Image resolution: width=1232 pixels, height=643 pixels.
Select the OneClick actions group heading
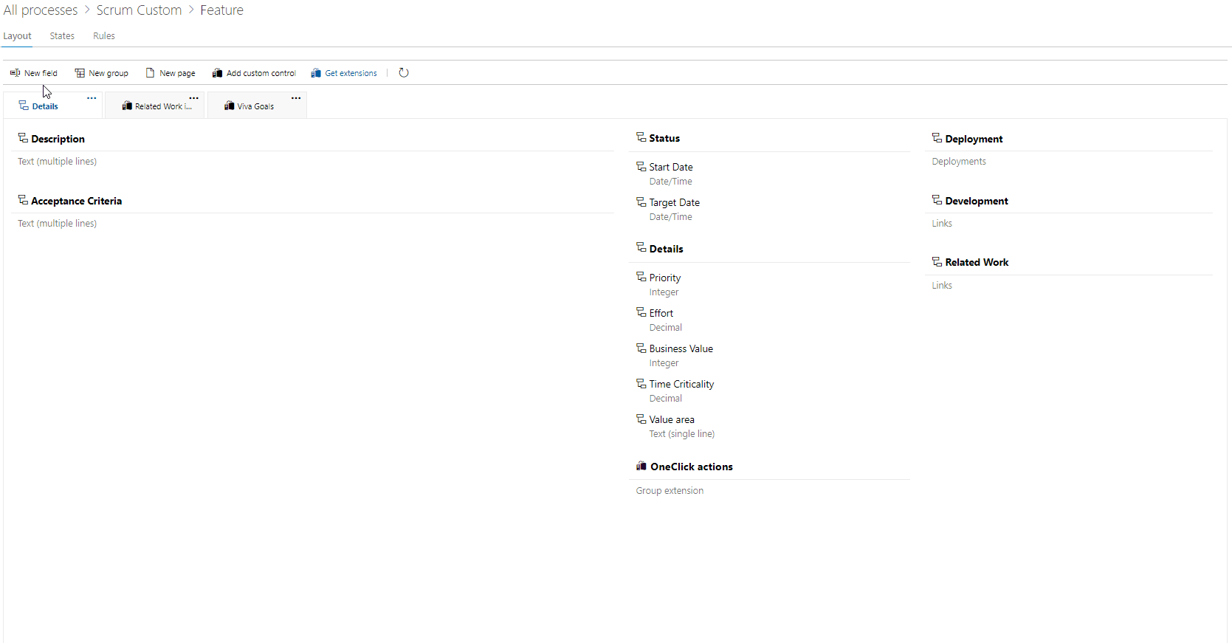692,467
